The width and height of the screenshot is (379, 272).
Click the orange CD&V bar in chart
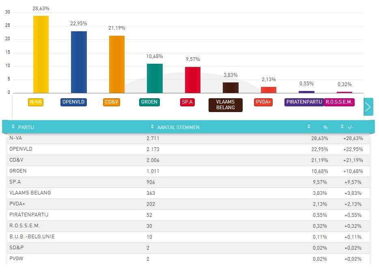point(117,64)
